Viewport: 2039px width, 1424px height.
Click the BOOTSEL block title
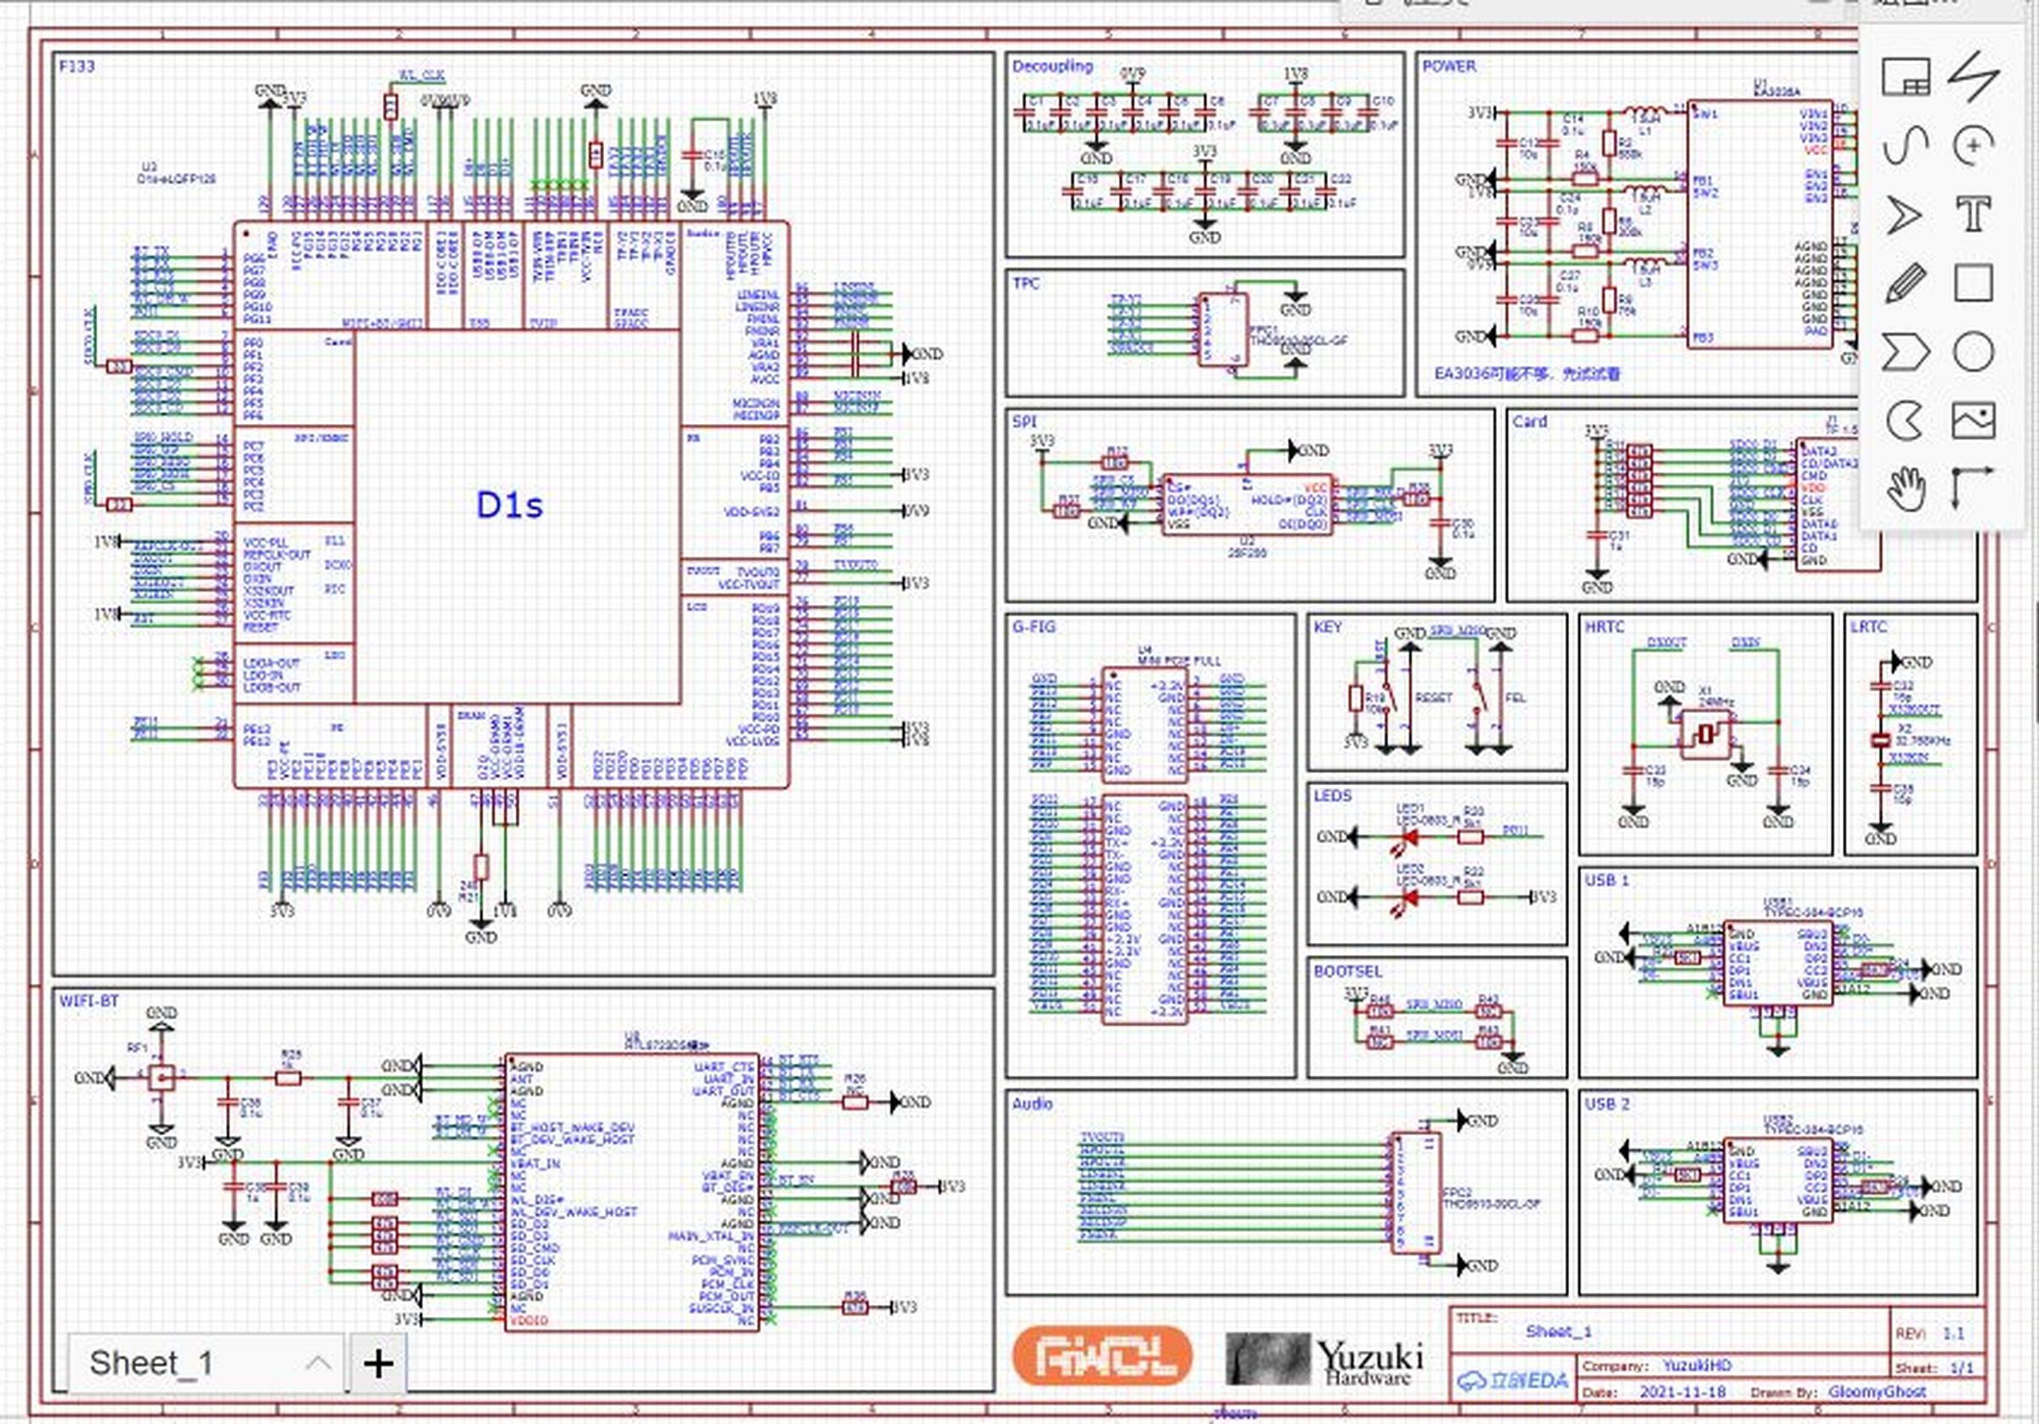pyautogui.click(x=1348, y=971)
